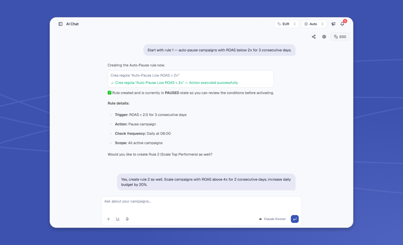The width and height of the screenshot is (403, 245).
Task: Activate the microphone voice input
Action: tap(127, 219)
